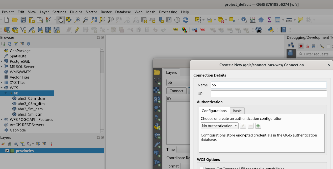Click Remove Layer icon in Layers panel

click(50, 144)
